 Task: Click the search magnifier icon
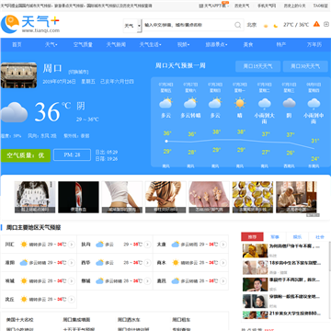click(237, 25)
